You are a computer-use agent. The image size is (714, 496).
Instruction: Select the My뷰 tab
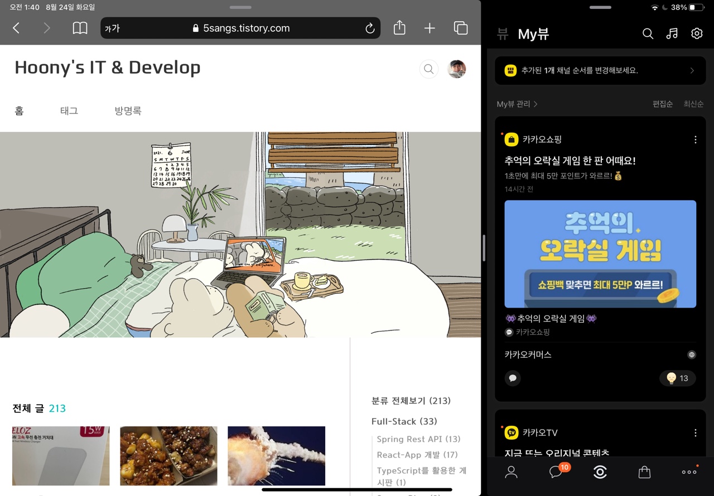pyautogui.click(x=533, y=35)
